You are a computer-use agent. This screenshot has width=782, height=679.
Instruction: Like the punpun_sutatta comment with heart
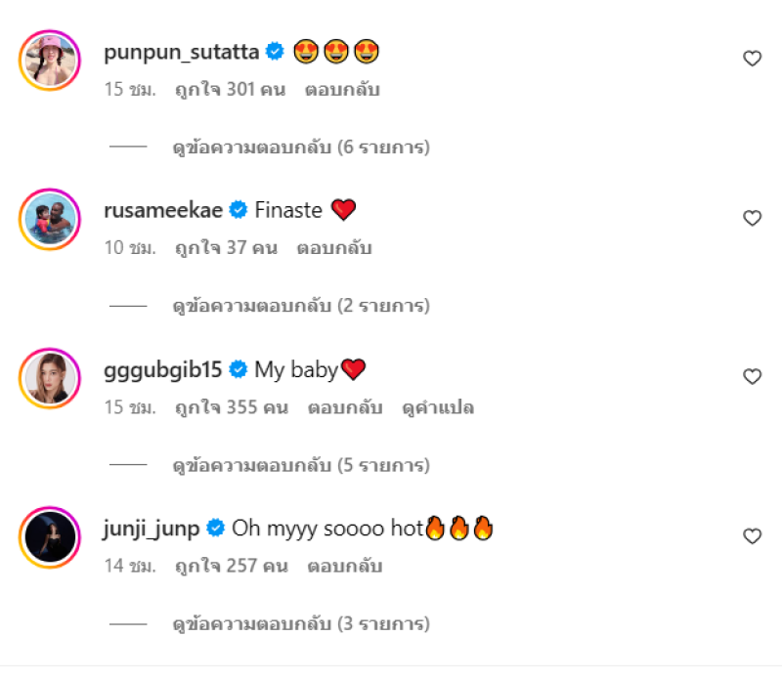pos(752,59)
